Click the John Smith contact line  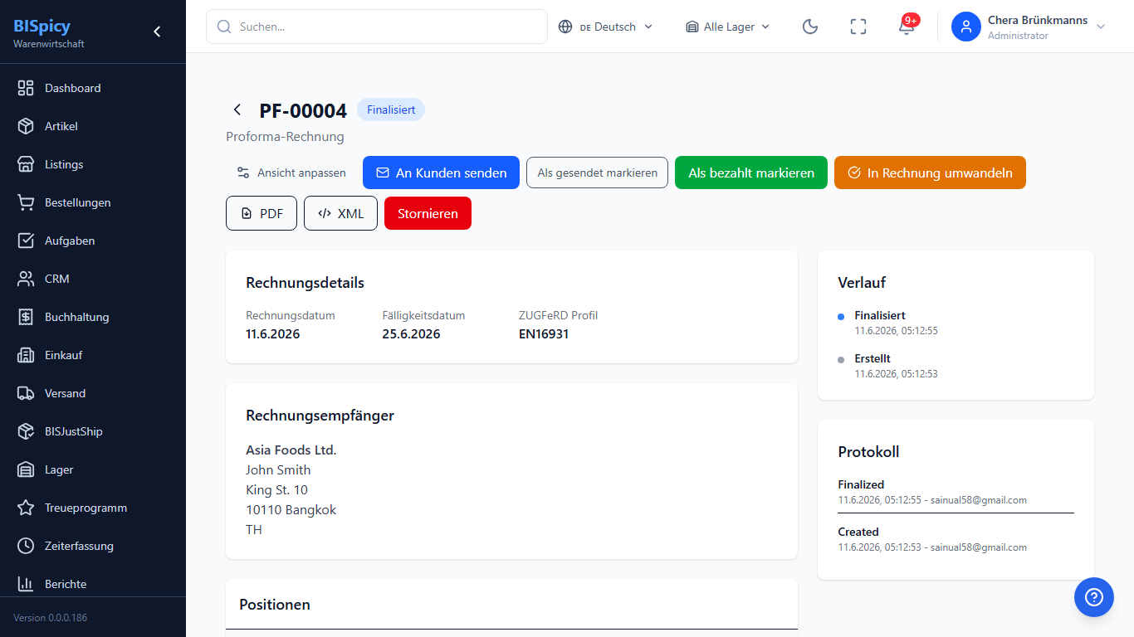click(278, 469)
